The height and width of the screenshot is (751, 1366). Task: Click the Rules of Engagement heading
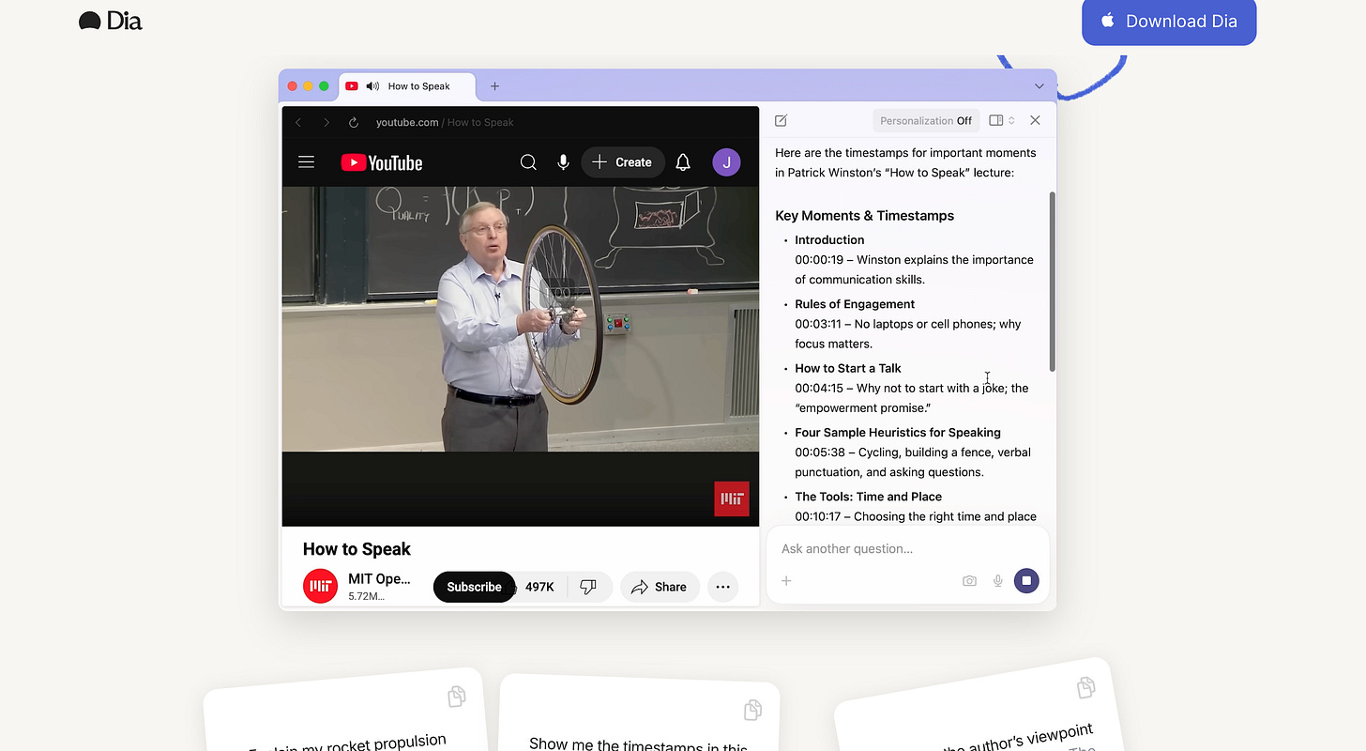855,304
